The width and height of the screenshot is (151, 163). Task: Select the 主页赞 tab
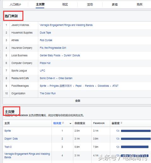pyautogui.click(x=40, y=4)
